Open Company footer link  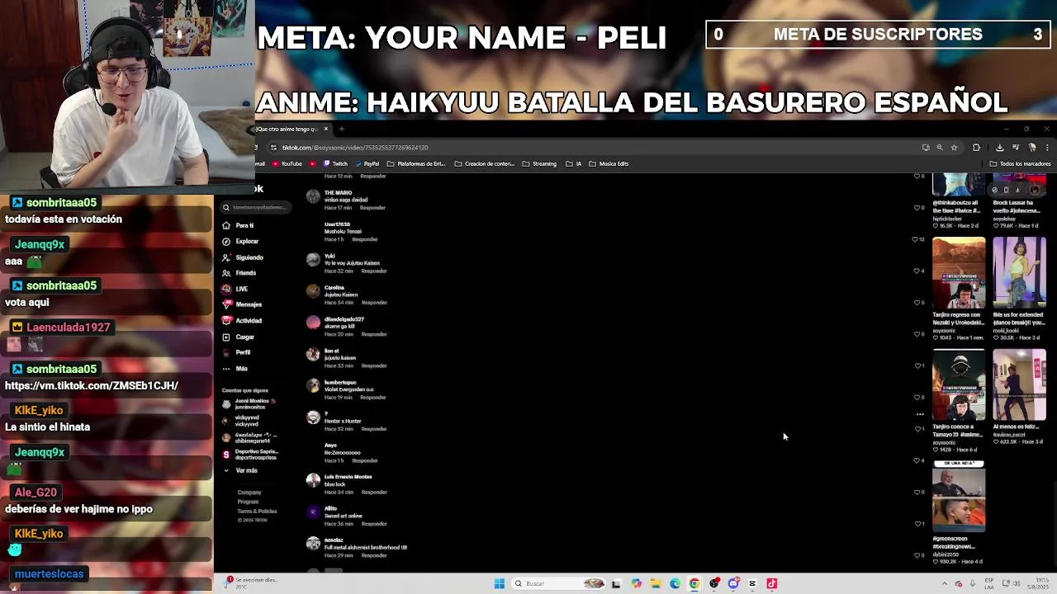pos(249,493)
